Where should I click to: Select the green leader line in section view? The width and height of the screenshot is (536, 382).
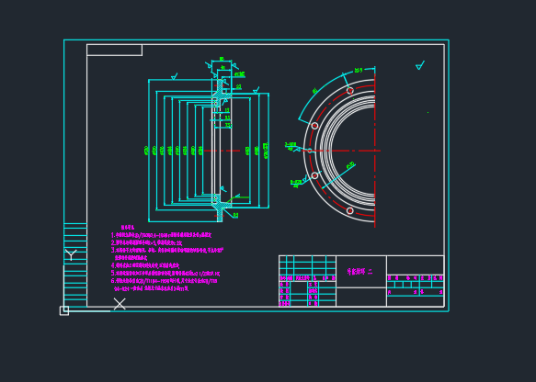click(234, 198)
